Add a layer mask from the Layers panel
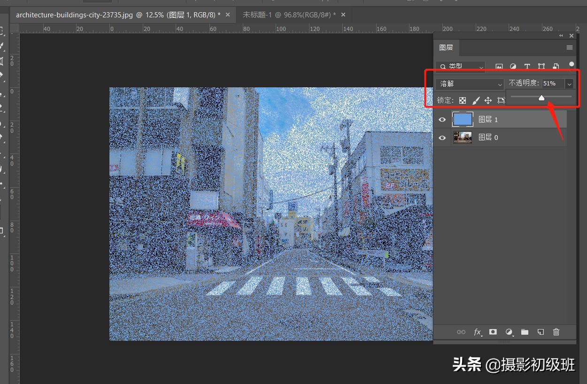This screenshot has width=587, height=384. (x=493, y=332)
